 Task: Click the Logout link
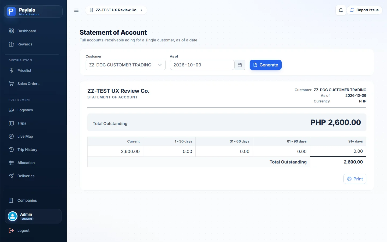(x=33, y=230)
